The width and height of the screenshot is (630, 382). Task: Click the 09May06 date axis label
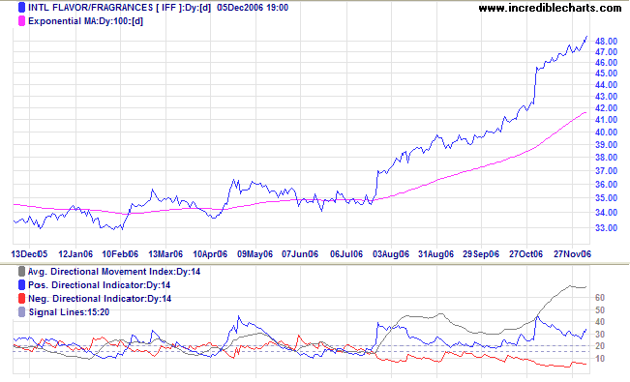click(255, 254)
